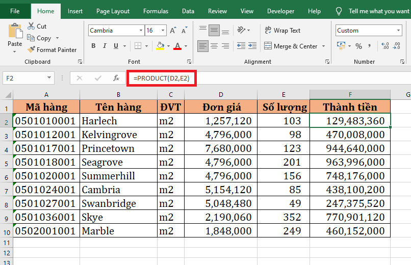
Task: Click Enter checkmark in formula bar
Action: point(98,78)
